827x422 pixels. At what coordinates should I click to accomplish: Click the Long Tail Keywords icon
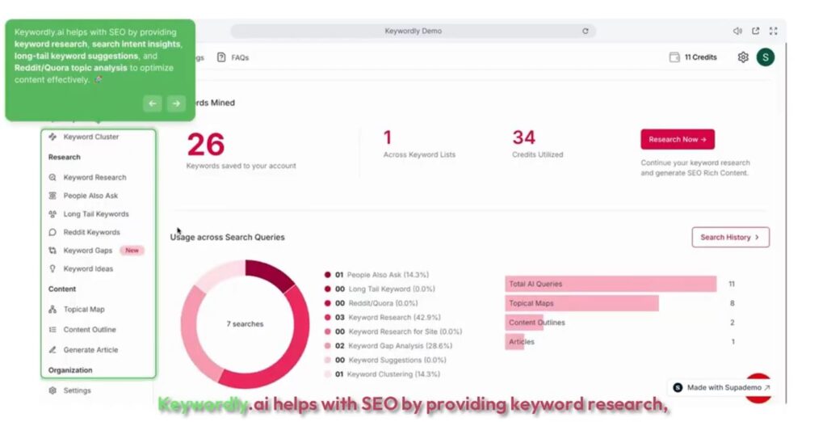tap(52, 214)
